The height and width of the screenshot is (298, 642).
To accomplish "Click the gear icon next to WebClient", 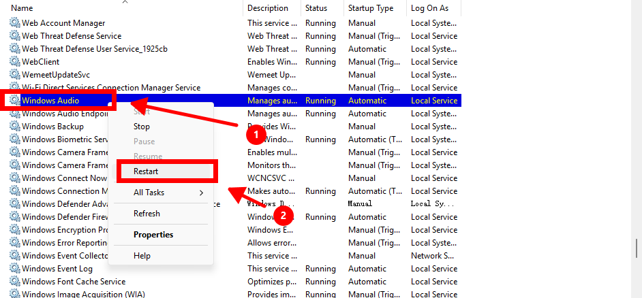I will (14, 62).
